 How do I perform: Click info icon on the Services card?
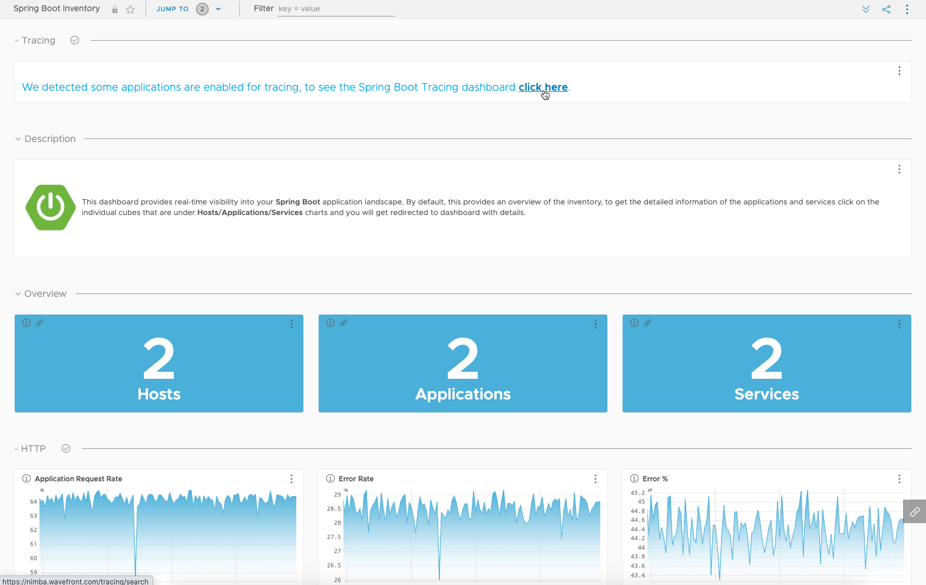pos(634,323)
